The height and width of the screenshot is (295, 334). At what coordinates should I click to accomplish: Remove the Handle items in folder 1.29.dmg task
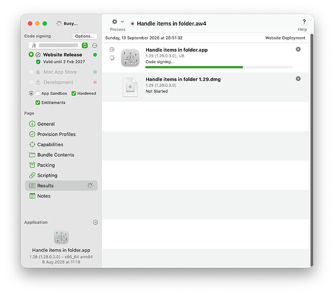298,78
